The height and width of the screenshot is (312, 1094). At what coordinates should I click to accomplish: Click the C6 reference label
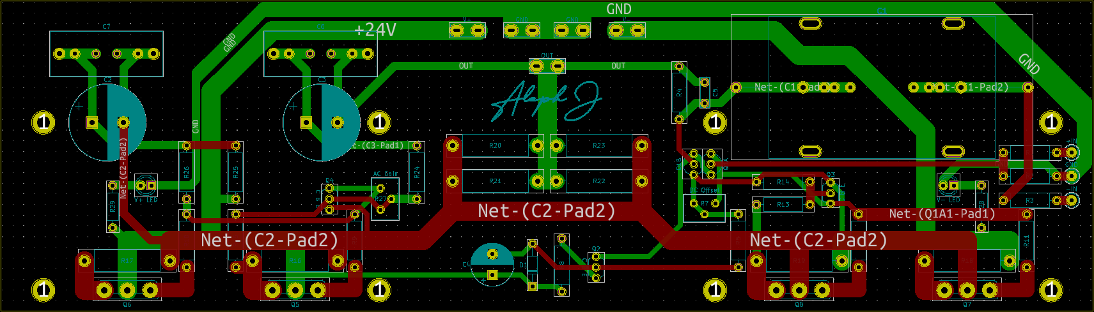(321, 27)
